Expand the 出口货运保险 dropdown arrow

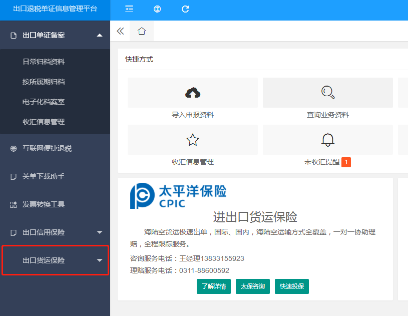pos(100,260)
